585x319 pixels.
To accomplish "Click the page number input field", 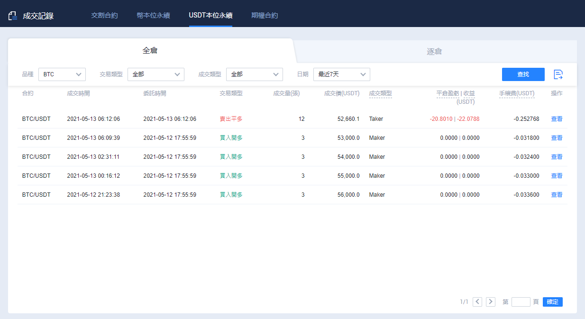I will click(521, 302).
